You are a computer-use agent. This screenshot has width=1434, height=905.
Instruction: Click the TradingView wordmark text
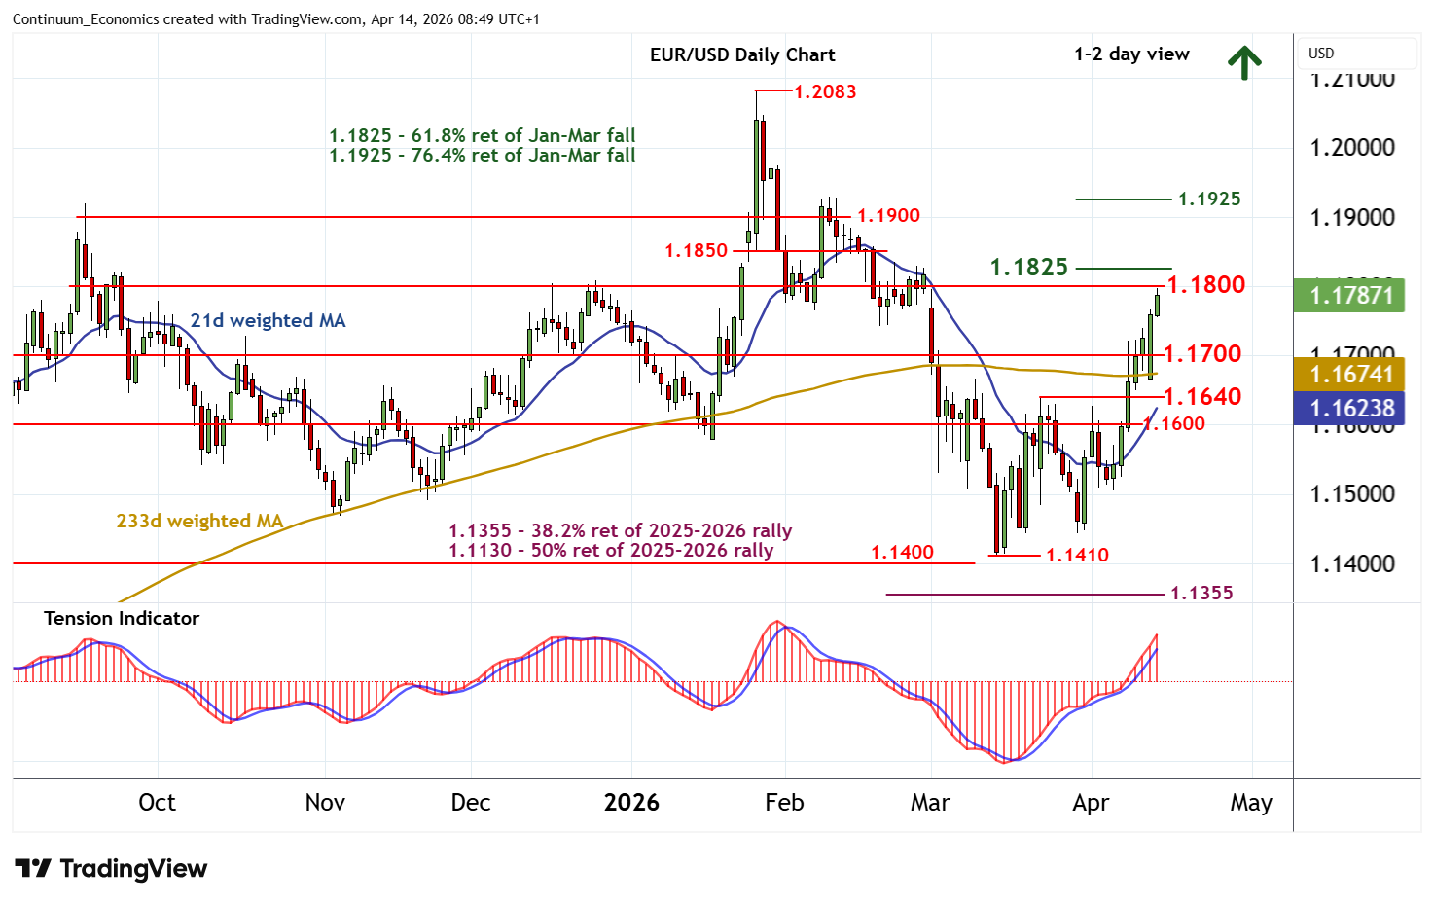133,868
